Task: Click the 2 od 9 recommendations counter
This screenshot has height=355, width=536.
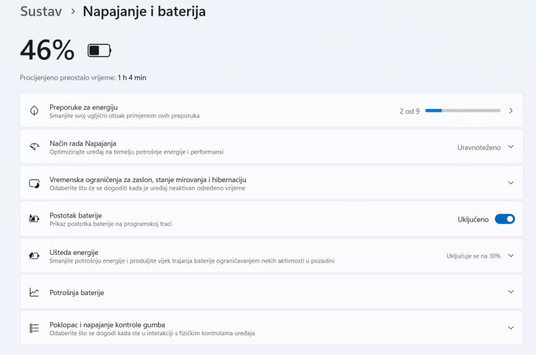Action: (x=409, y=111)
